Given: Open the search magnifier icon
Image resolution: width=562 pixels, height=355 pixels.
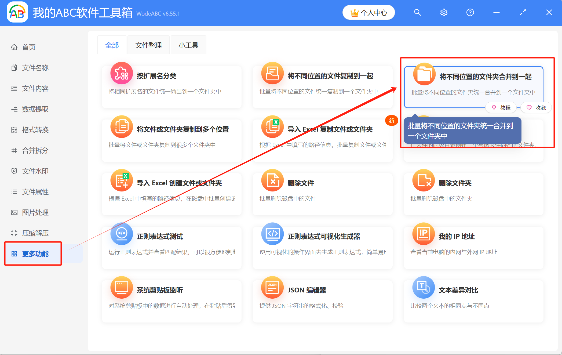Looking at the screenshot, I should 417,12.
